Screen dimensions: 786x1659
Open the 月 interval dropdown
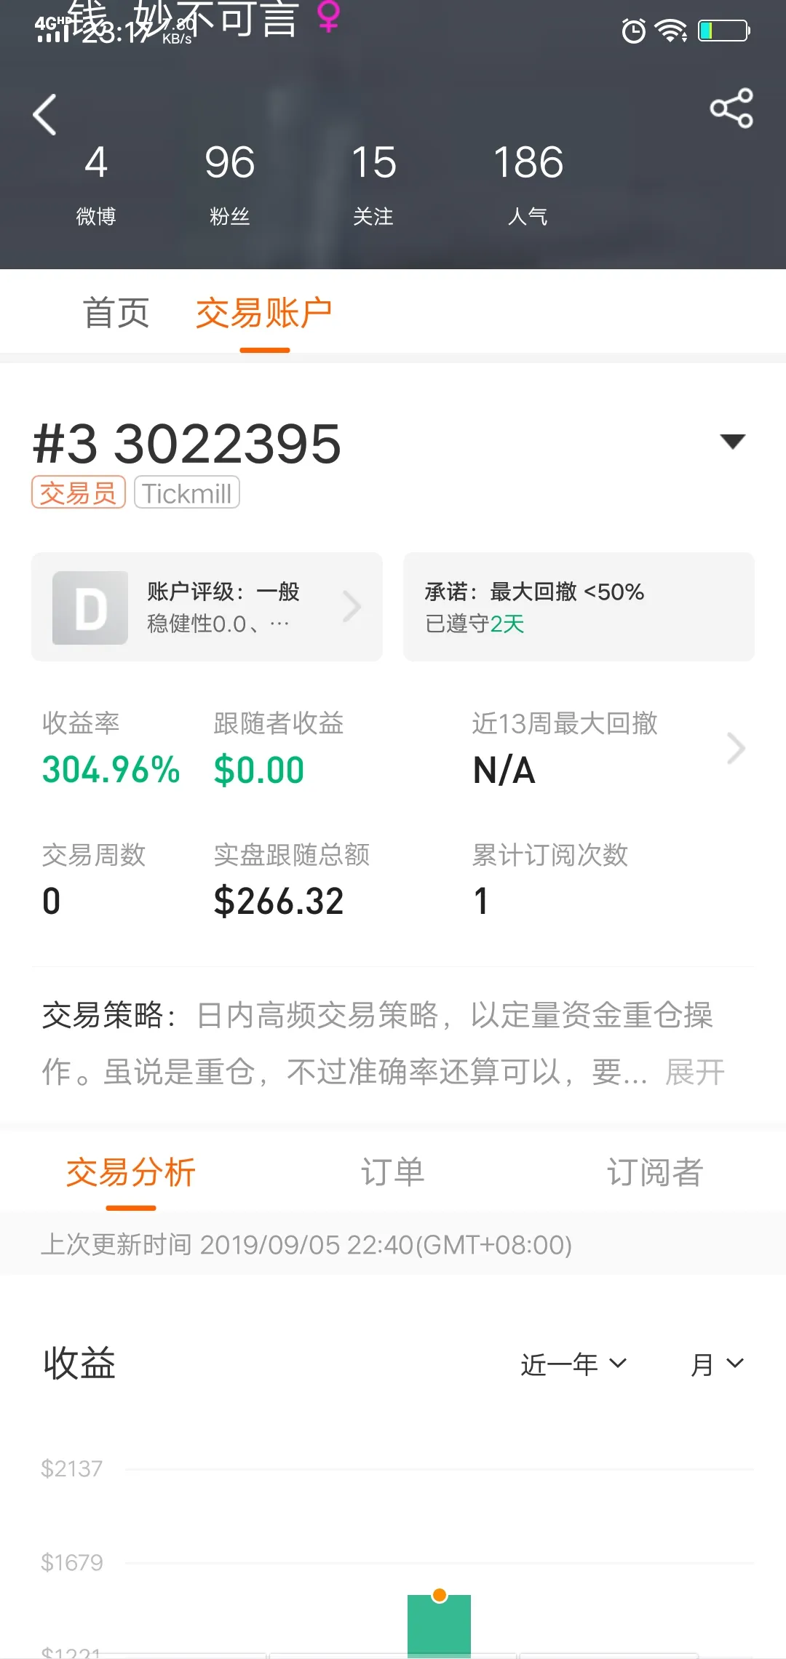coord(717,1364)
